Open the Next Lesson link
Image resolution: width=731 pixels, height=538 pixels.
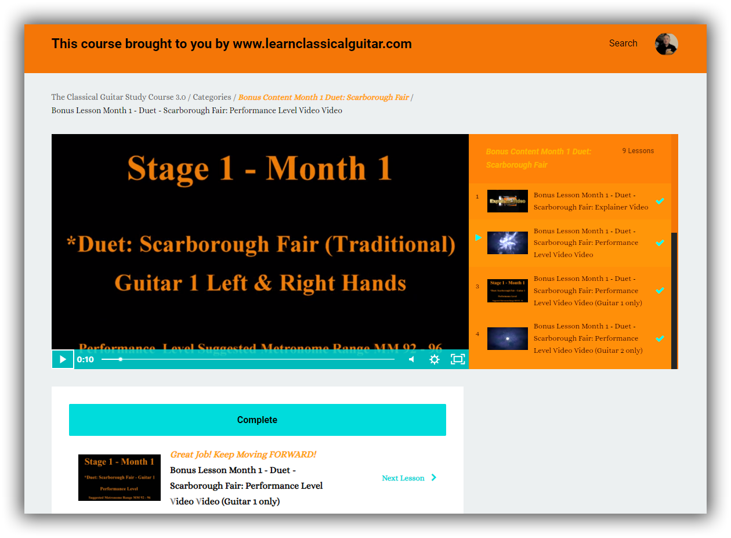(403, 478)
